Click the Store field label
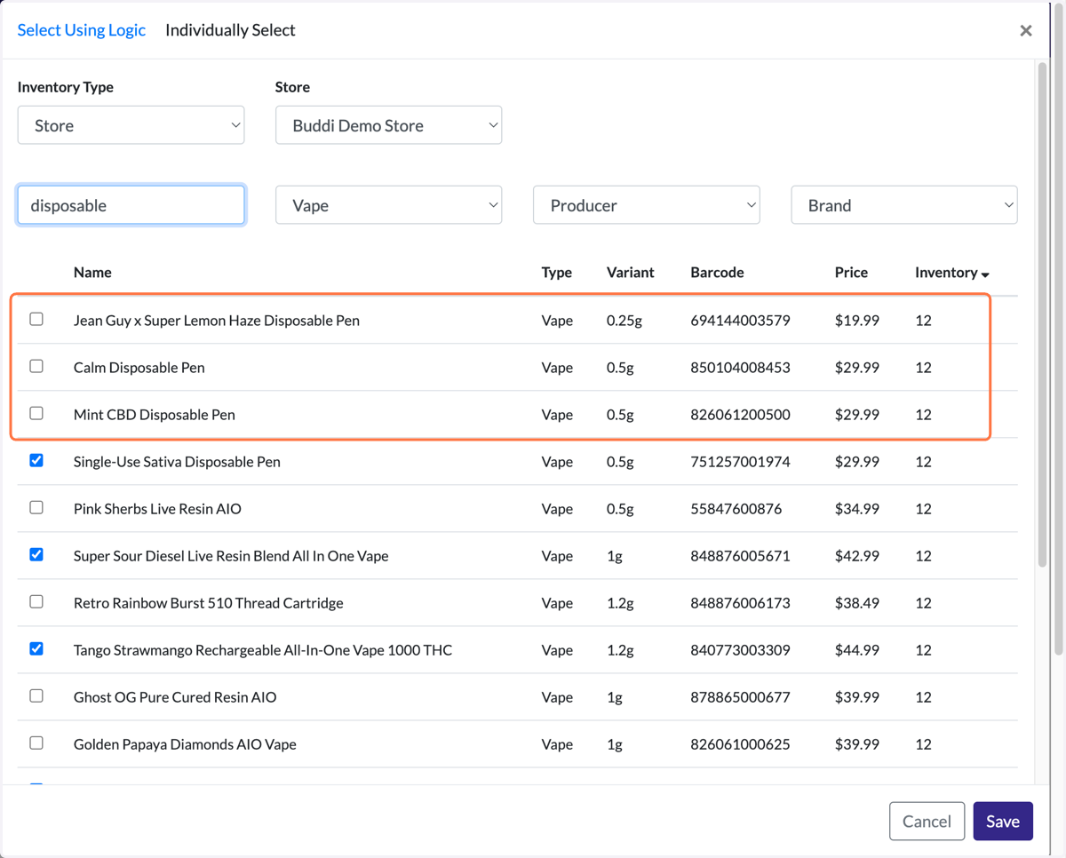Viewport: 1066px width, 858px height. point(292,87)
